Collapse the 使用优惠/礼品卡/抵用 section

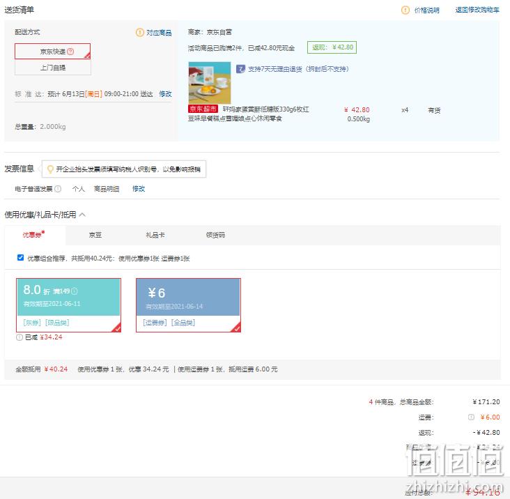[82, 215]
